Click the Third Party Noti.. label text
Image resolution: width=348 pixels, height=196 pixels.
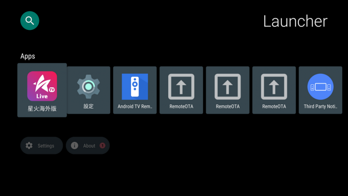(320, 106)
